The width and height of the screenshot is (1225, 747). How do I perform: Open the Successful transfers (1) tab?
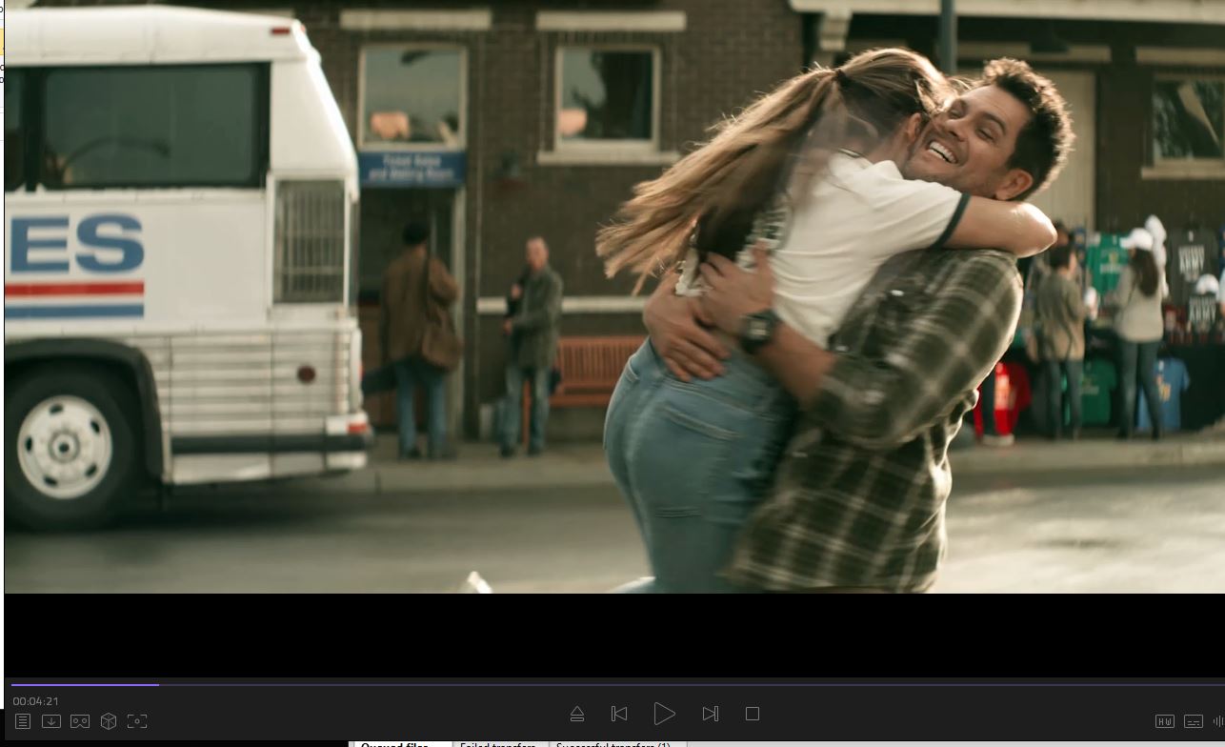pyautogui.click(x=613, y=744)
